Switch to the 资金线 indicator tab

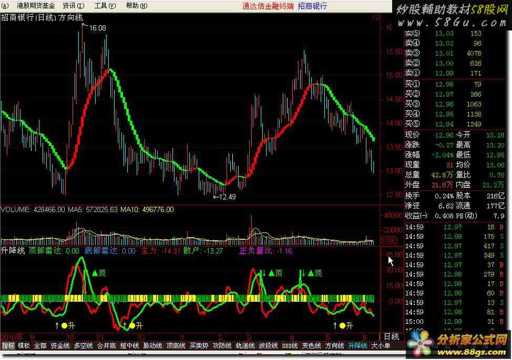(x=60, y=345)
